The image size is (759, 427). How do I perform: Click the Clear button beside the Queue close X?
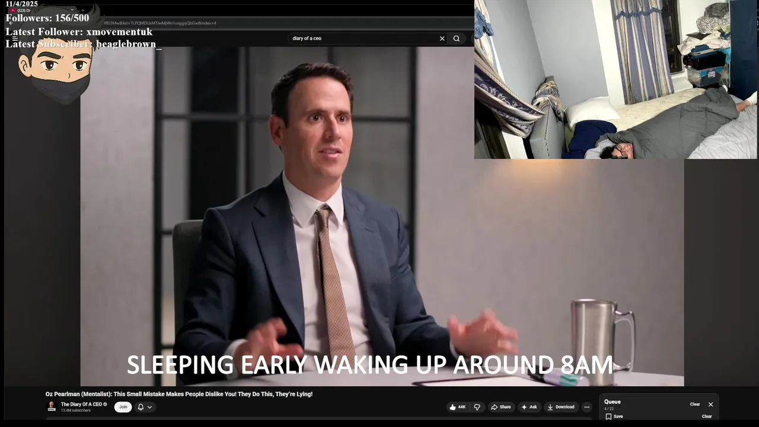[695, 404]
